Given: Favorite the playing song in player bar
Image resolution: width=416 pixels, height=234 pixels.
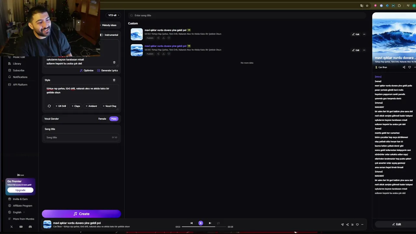Looking at the screenshot, I should pos(357,225).
